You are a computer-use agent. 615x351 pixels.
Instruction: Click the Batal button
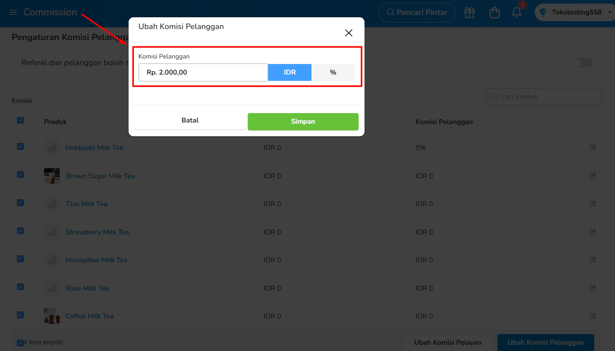click(190, 121)
